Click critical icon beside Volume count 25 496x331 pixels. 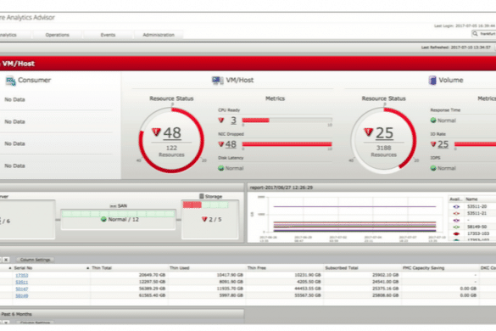pyautogui.click(x=368, y=132)
